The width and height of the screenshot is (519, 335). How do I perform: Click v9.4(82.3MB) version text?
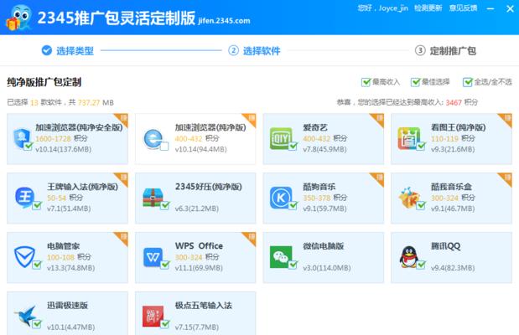click(x=453, y=267)
